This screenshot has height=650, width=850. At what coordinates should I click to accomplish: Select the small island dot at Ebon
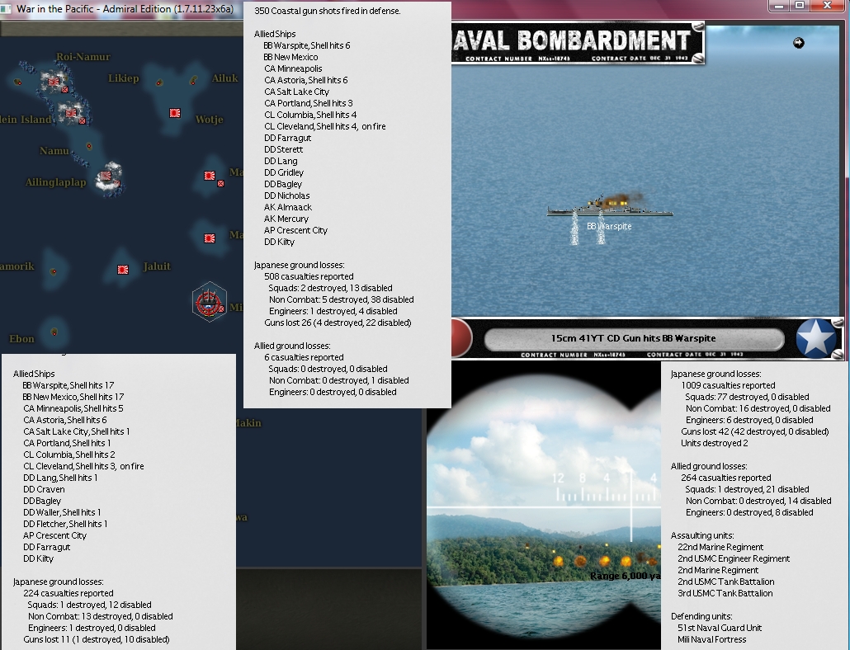[x=54, y=332]
